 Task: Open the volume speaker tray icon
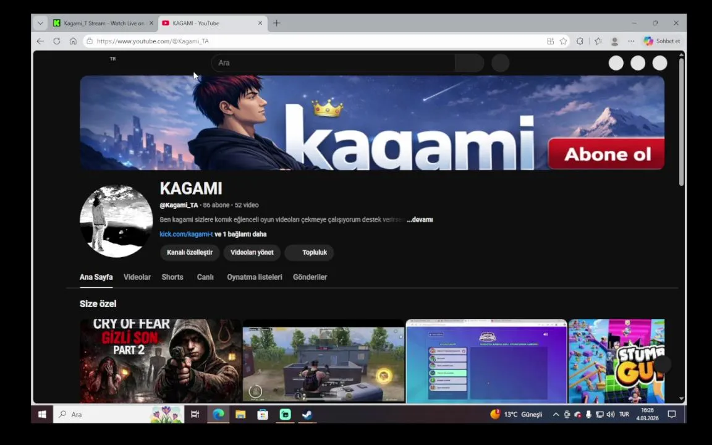611,414
